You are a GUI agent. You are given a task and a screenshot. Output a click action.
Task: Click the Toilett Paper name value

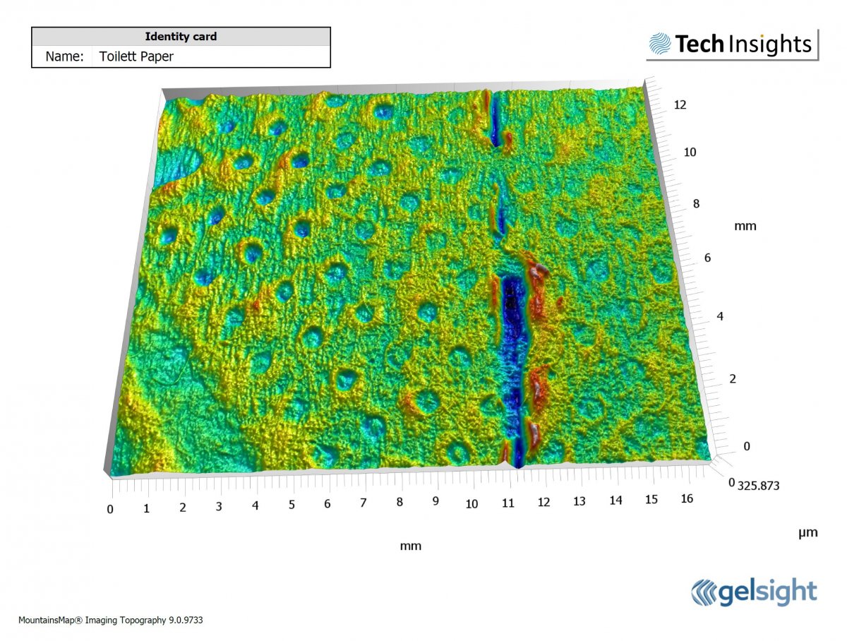click(136, 56)
